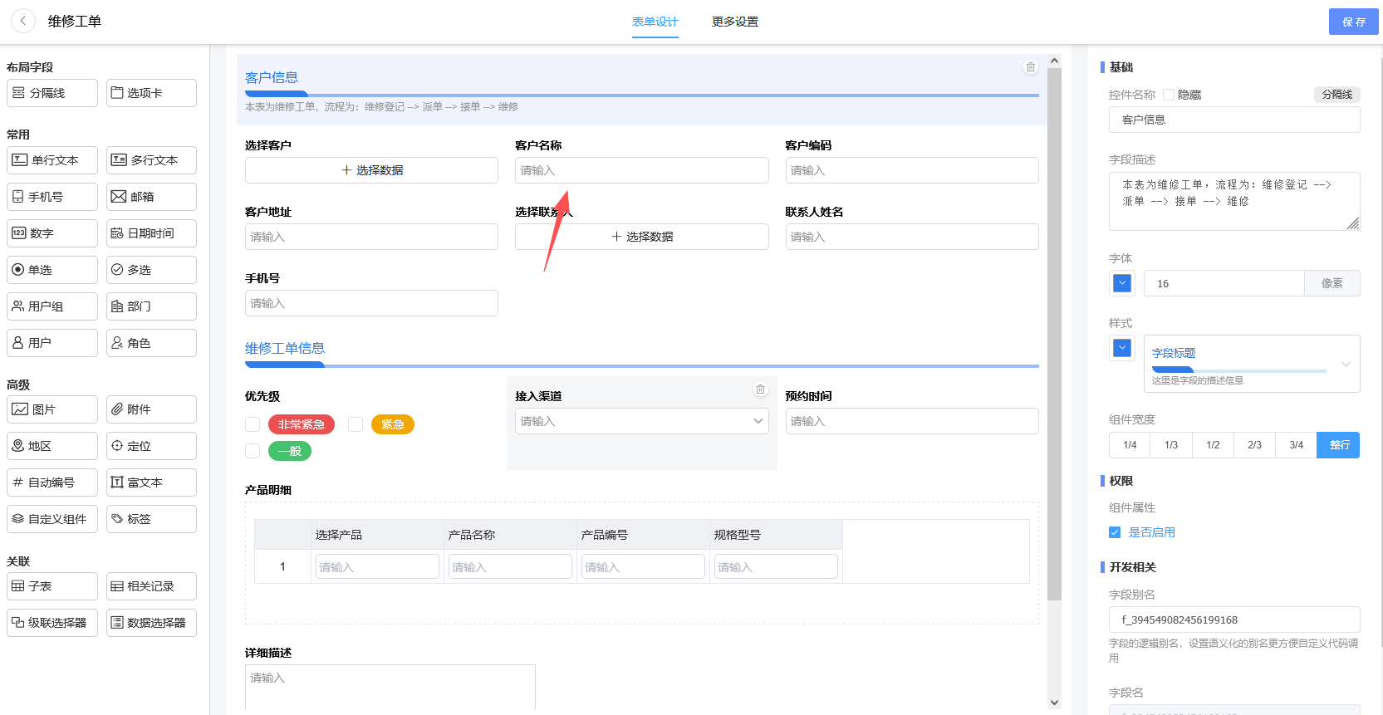Viewport: 1383px width, 715px height.
Task: Edit the font size value 16
Action: tap(1224, 283)
